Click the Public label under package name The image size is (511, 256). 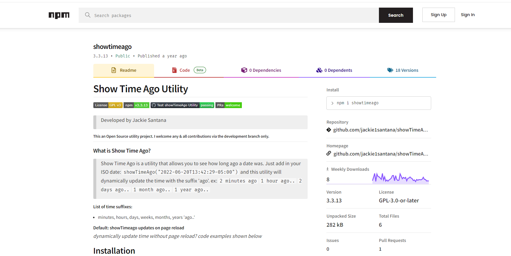pyautogui.click(x=123, y=56)
